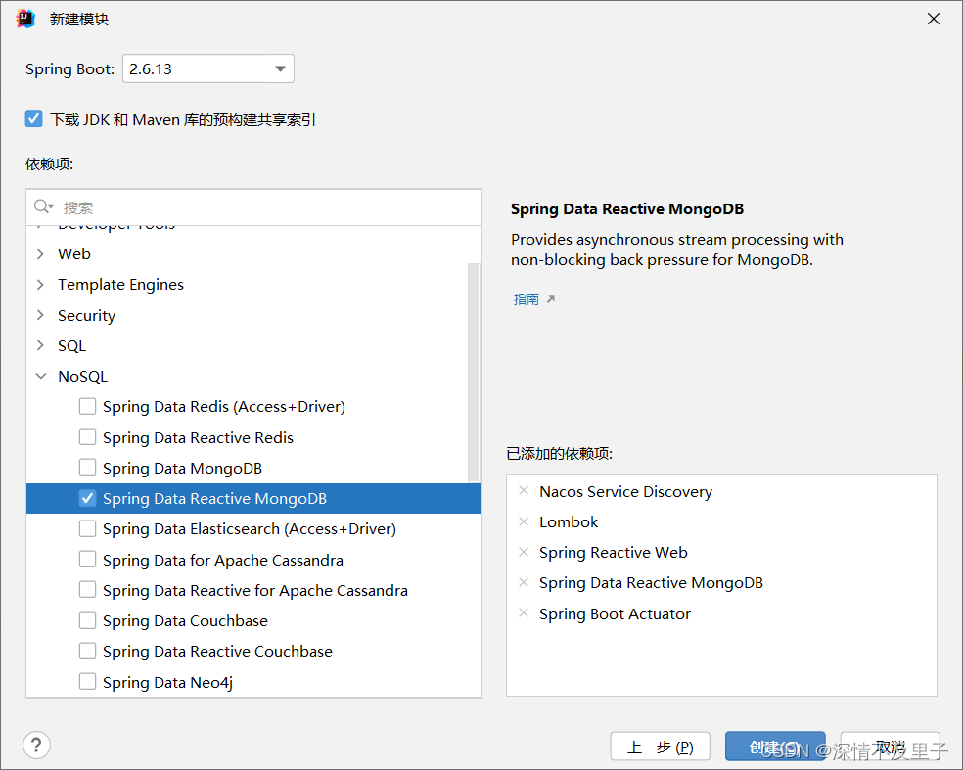The height and width of the screenshot is (770, 963).
Task: Collapse the NoSQL category
Action: [x=40, y=376]
